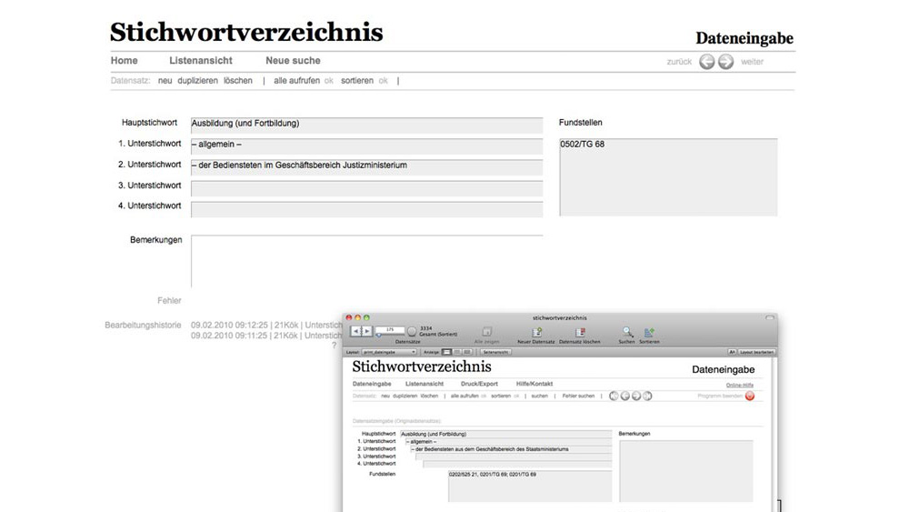Click into the Bemerkungen text field
The image size is (909, 512).
(x=366, y=261)
